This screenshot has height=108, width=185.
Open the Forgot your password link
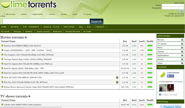[x=174, y=16]
